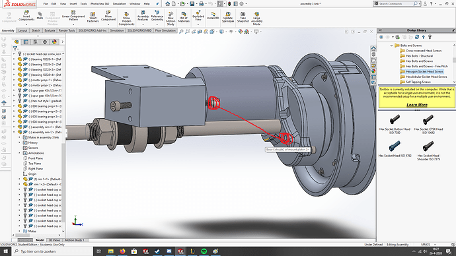Expand more FeatureManager tabs chevron
456x256 pixels.
point(63,42)
